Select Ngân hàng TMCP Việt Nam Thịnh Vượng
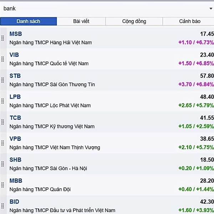The width and height of the screenshot is (214, 214). (x=55, y=148)
